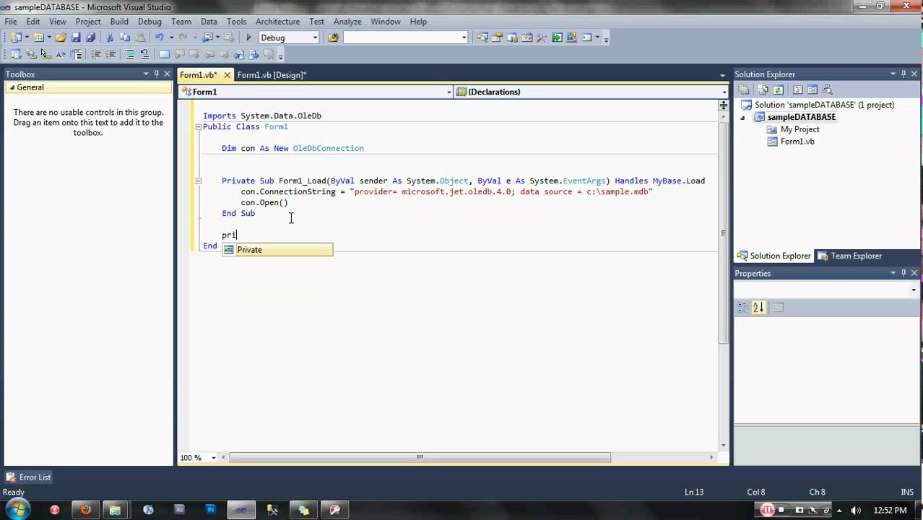Select My Project in Solution Explorer
The height and width of the screenshot is (520, 923).
799,129
